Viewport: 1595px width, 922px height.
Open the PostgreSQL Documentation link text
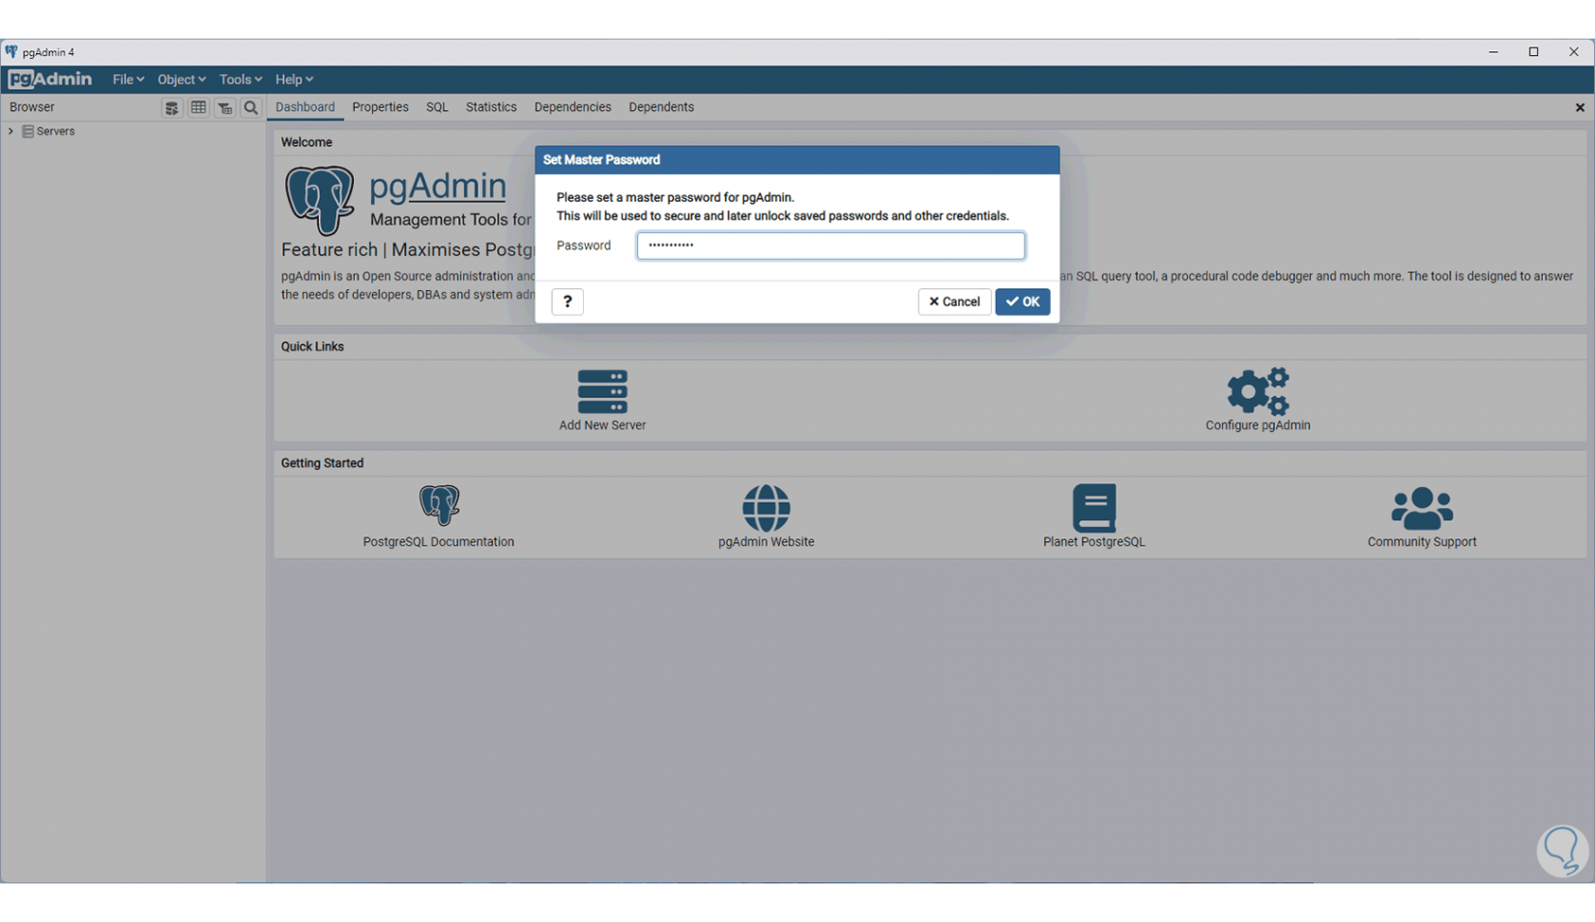pos(439,542)
